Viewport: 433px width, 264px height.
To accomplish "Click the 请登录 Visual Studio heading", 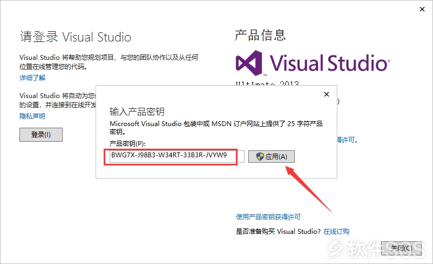I will (x=76, y=37).
